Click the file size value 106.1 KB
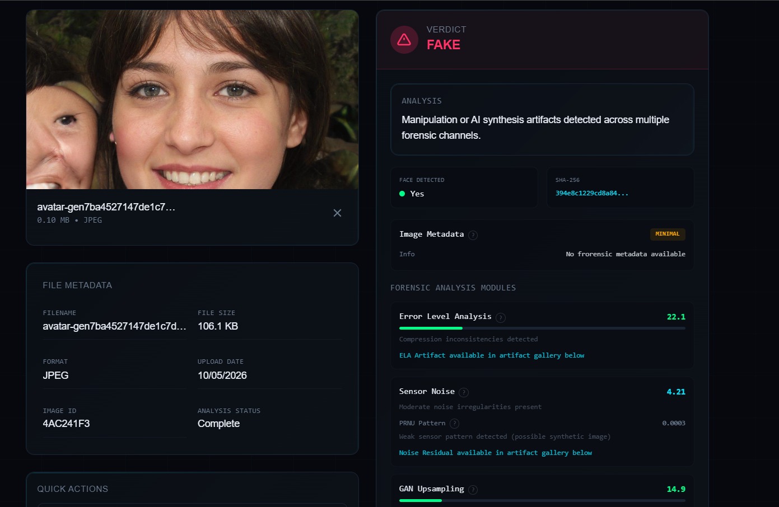 218,326
